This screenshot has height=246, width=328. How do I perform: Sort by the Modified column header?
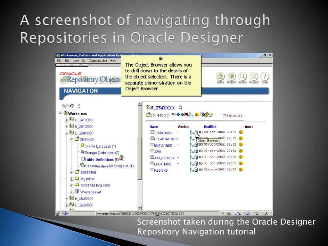pyautogui.click(x=210, y=127)
